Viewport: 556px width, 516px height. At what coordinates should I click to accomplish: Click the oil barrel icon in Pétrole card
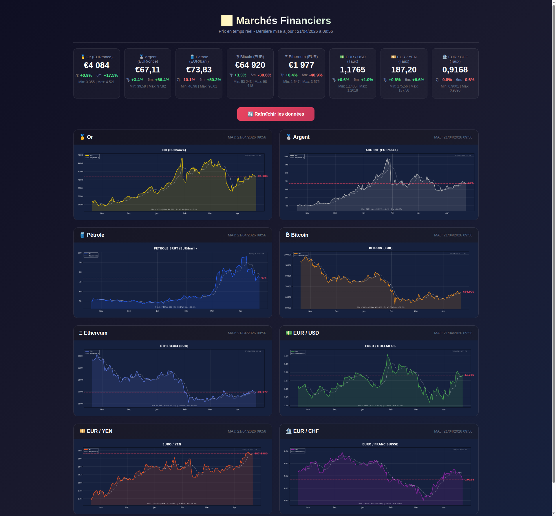(x=192, y=57)
